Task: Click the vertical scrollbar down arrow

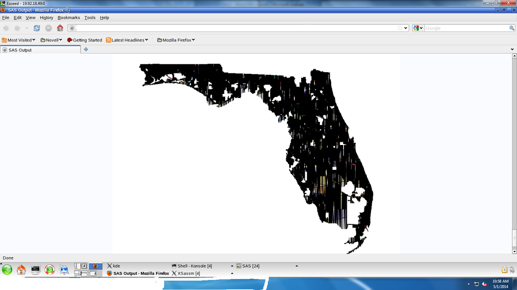Action: coord(514,251)
